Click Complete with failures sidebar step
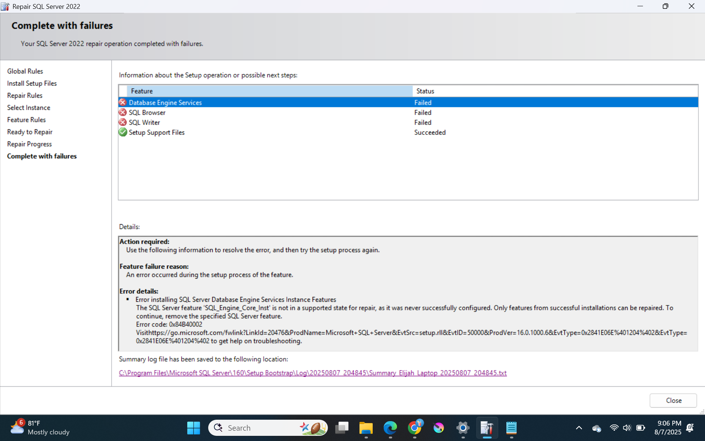This screenshot has width=705, height=441. pos(42,156)
